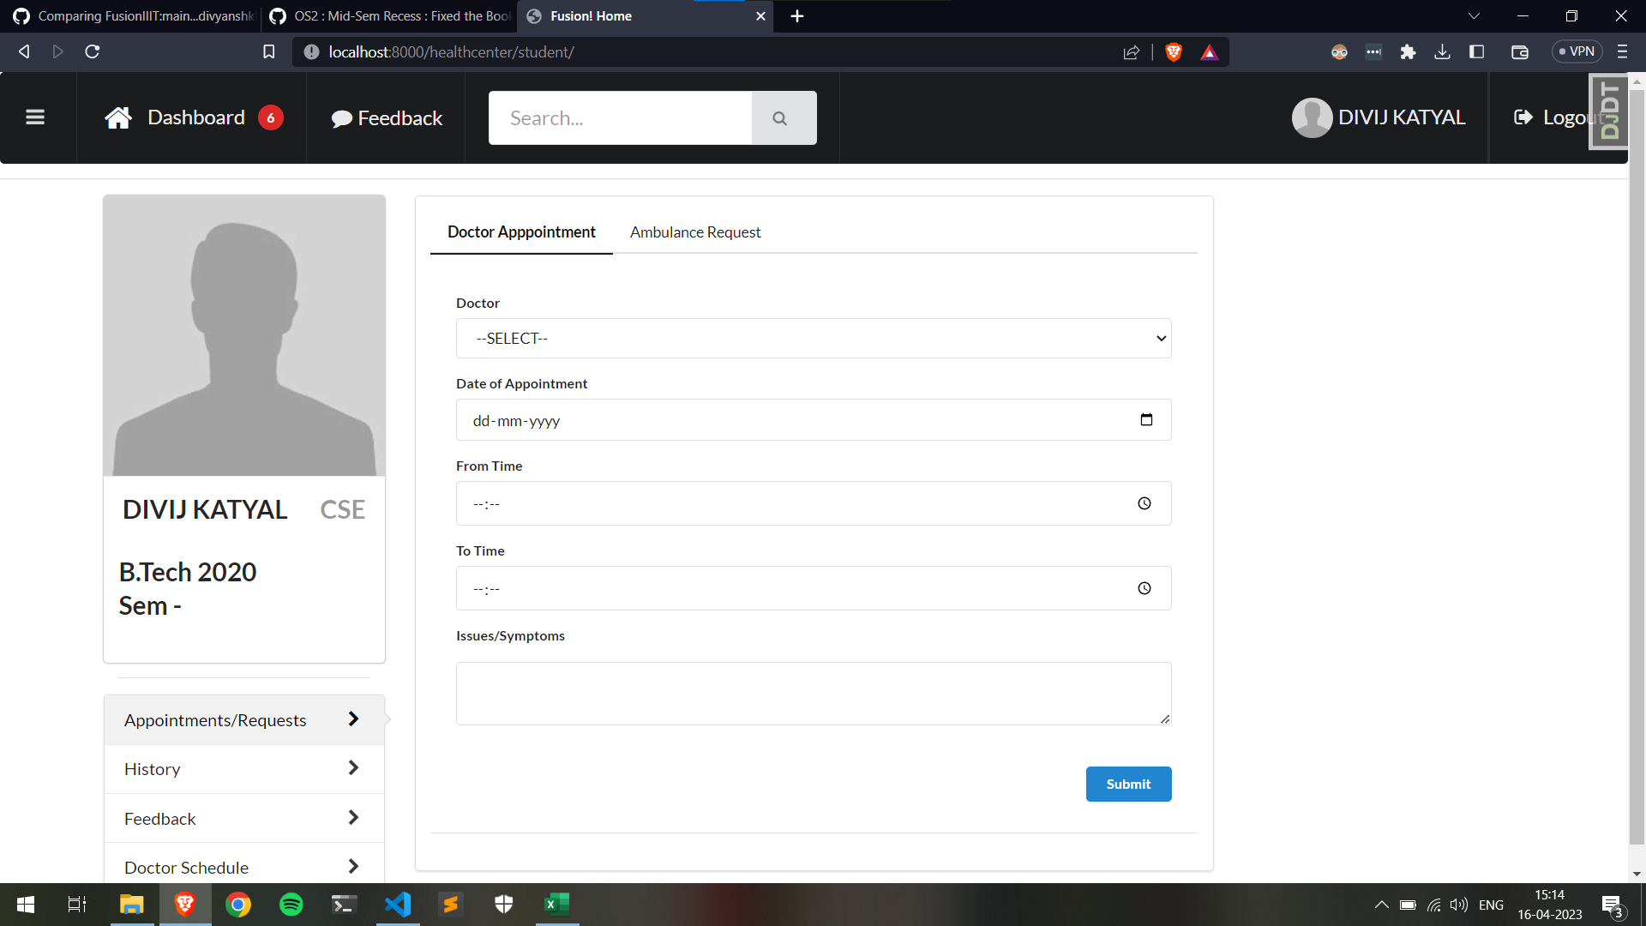Viewport: 1646px width, 926px height.
Task: Bookmark this page icon
Action: coord(268,52)
